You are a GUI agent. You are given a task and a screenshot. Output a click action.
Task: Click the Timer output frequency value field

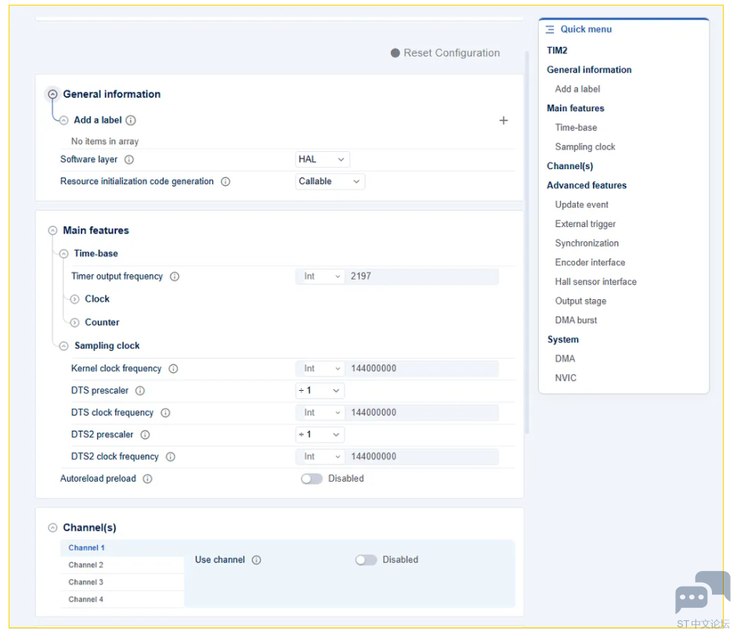pyautogui.click(x=421, y=276)
